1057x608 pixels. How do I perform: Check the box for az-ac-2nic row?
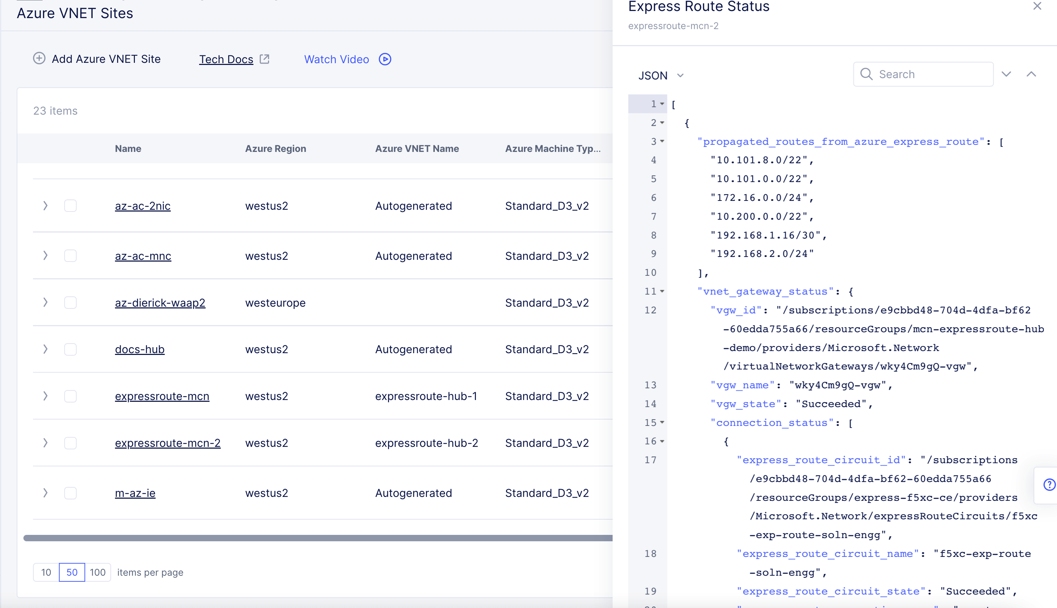click(70, 206)
